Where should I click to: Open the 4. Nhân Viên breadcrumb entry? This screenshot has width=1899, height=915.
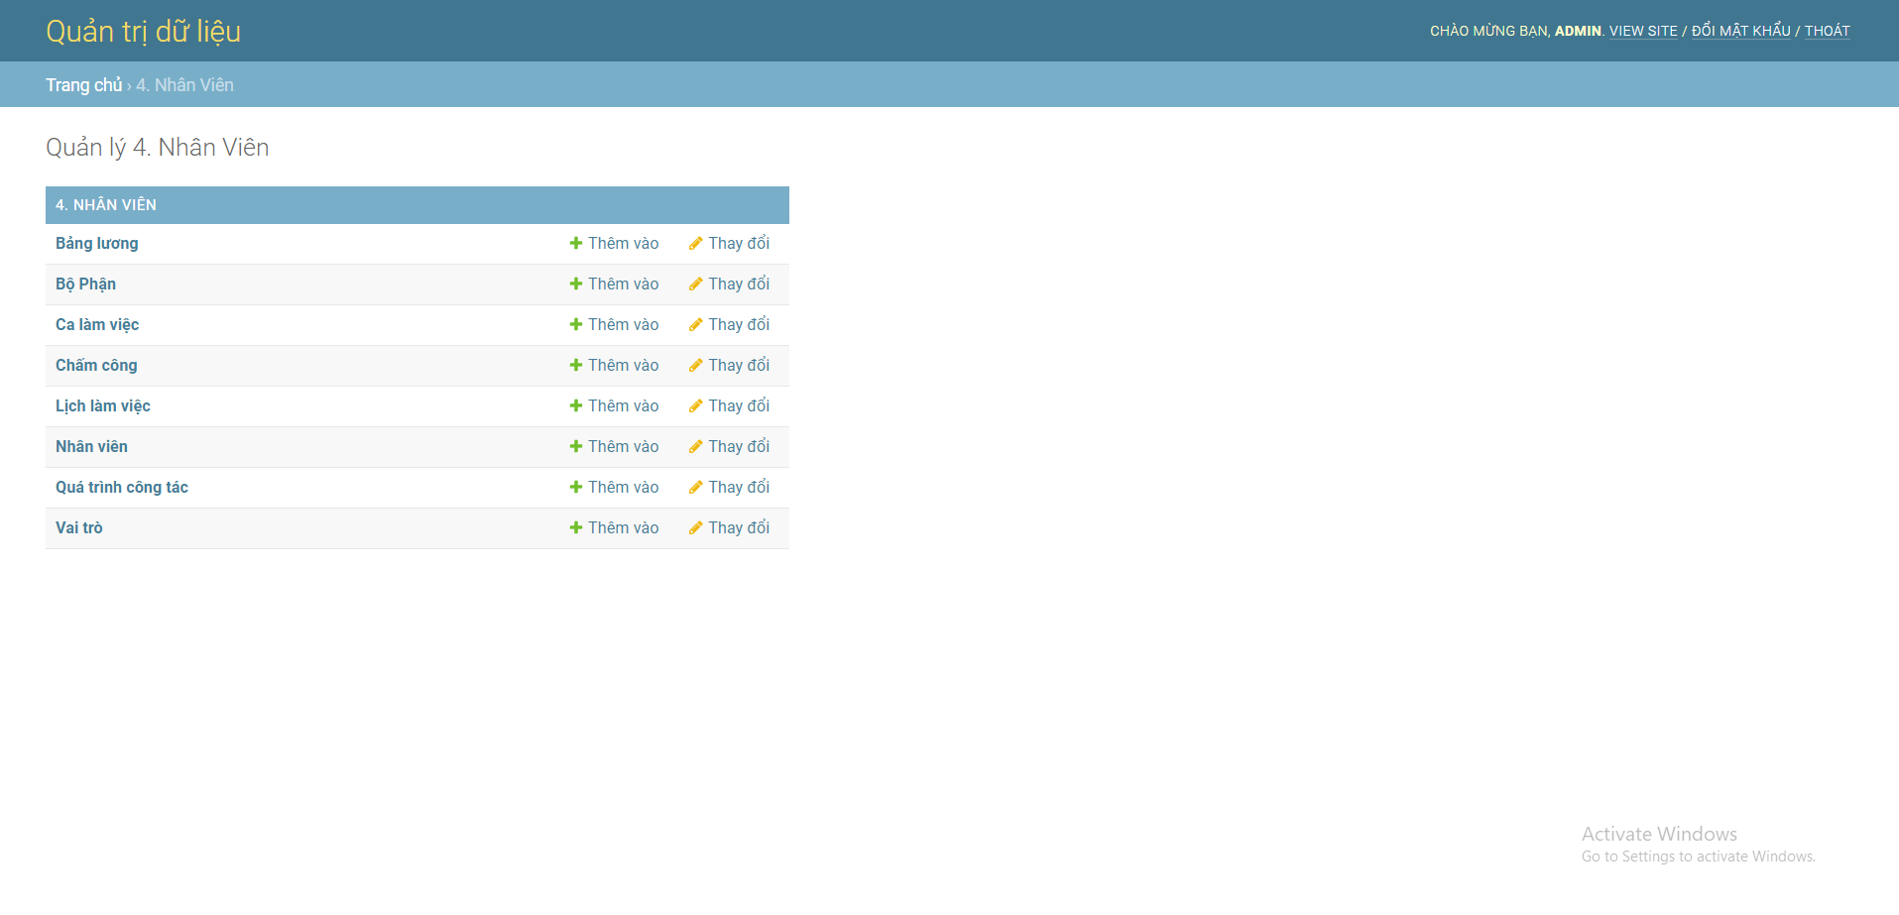tap(184, 84)
